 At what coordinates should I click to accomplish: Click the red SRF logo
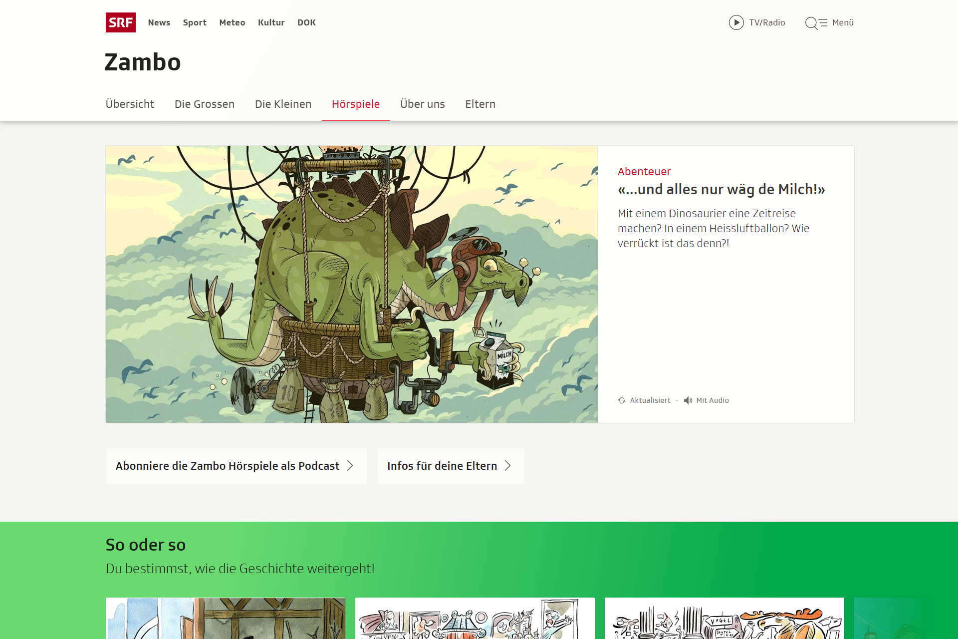(120, 22)
